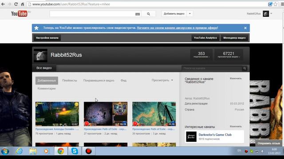Screen dimensions: 284x159
Task: Open the on-screen keyboard icon in search box
Action: tap(138, 14)
